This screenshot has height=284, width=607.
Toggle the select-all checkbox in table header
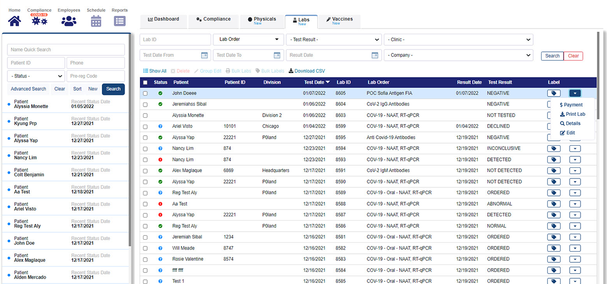point(145,82)
